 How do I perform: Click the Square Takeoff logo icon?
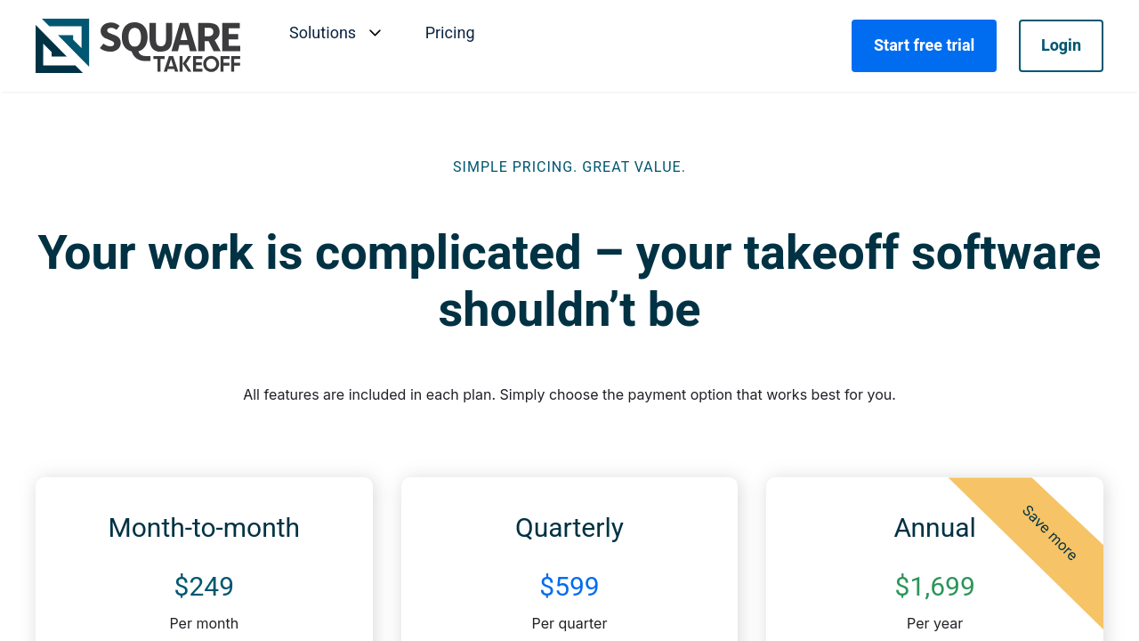[x=62, y=45]
